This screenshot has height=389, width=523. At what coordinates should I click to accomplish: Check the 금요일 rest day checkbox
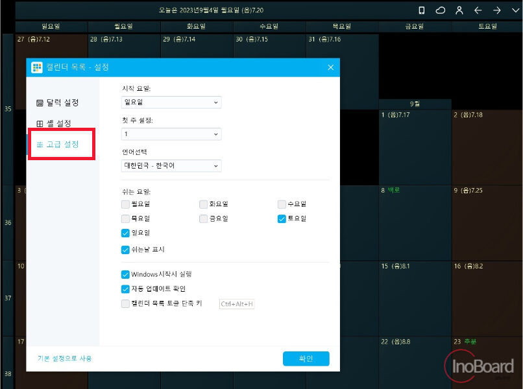pos(204,218)
